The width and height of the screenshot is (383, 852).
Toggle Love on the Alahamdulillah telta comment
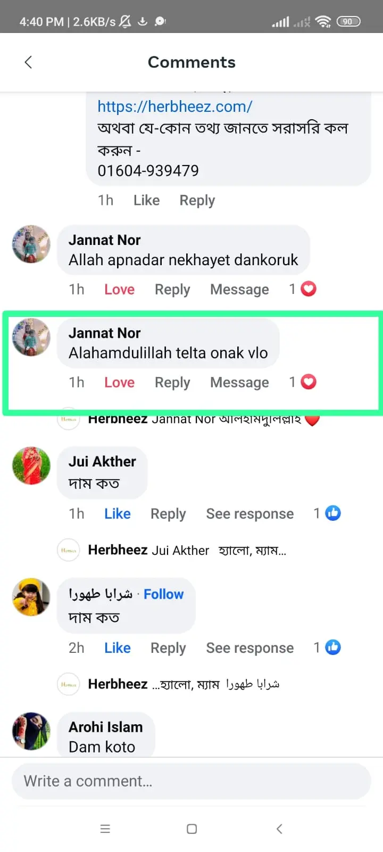point(119,382)
